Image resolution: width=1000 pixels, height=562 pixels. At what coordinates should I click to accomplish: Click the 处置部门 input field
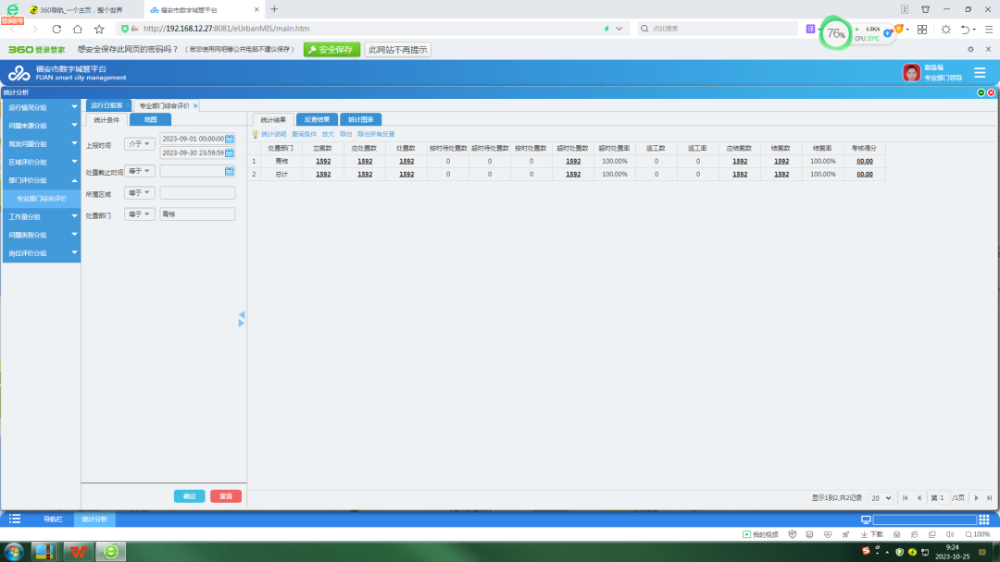click(x=198, y=214)
